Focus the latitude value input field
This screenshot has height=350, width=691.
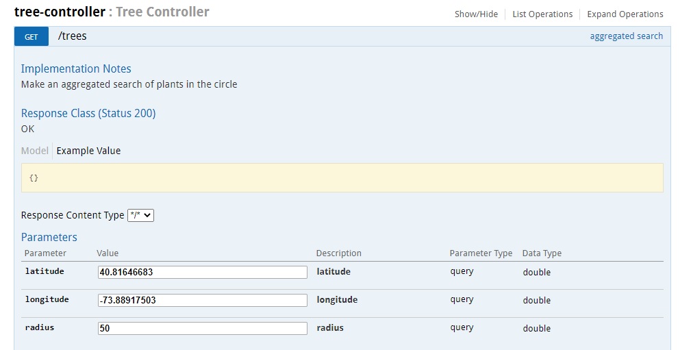click(202, 272)
